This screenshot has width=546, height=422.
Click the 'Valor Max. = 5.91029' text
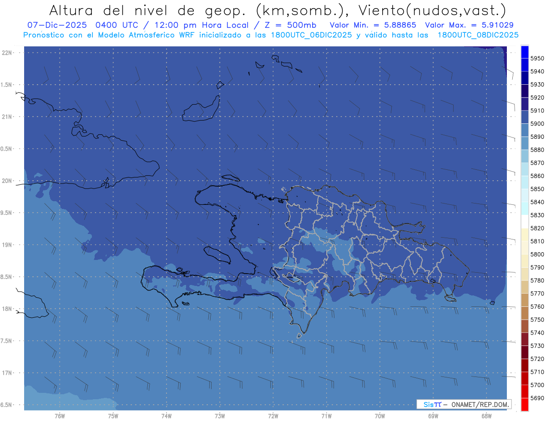click(x=470, y=25)
